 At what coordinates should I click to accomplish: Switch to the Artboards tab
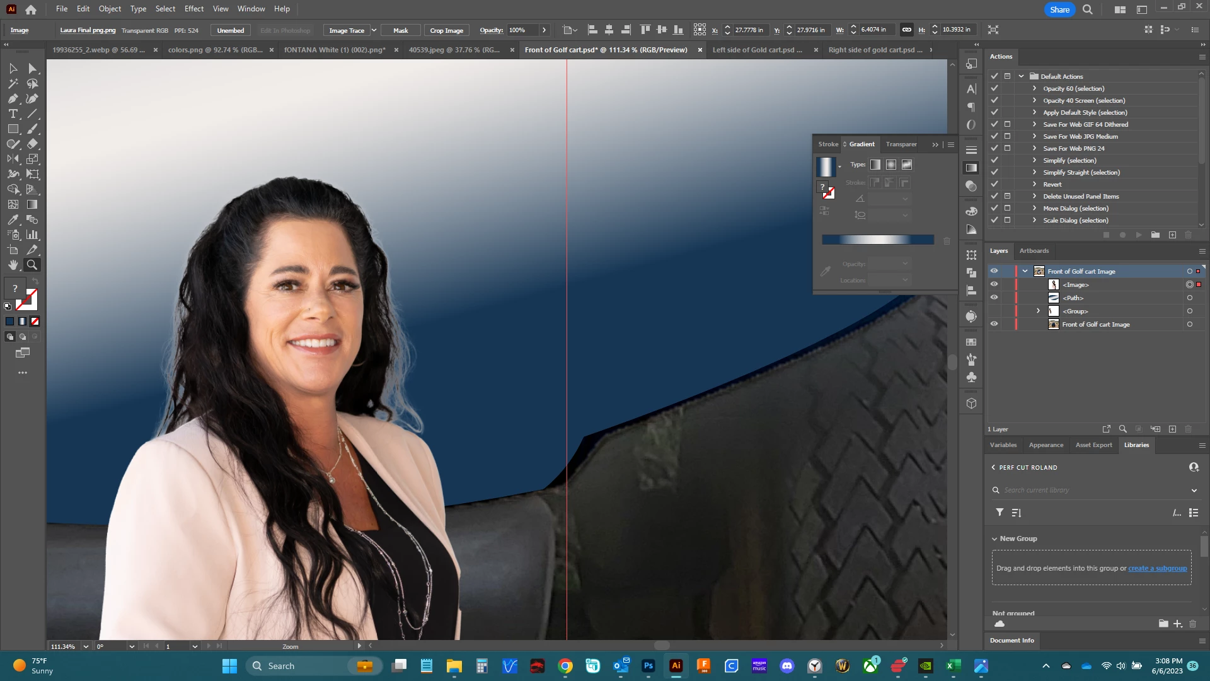(1034, 251)
